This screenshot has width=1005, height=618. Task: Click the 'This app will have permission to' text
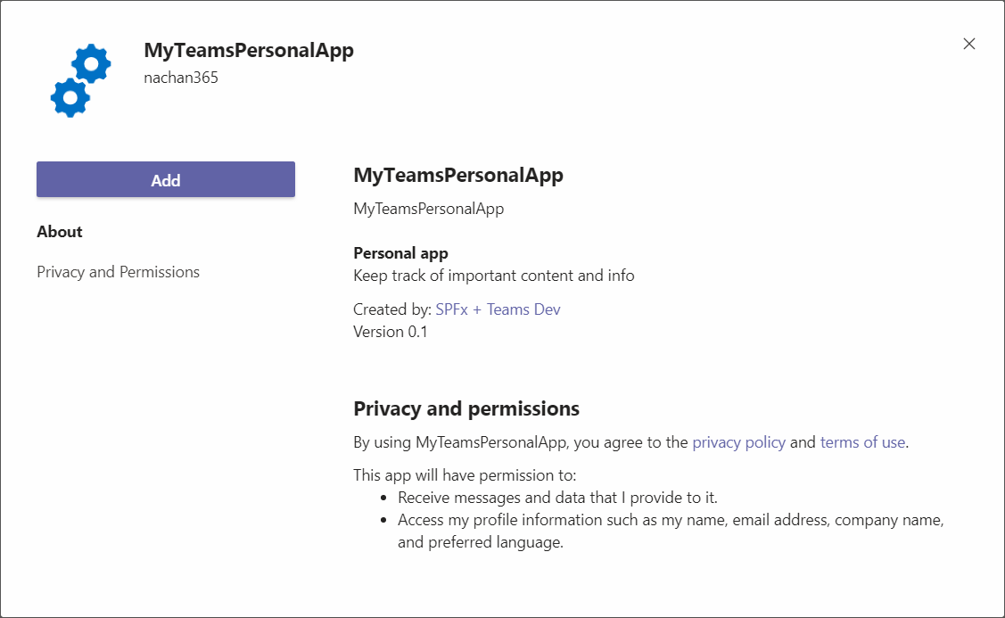(x=465, y=475)
